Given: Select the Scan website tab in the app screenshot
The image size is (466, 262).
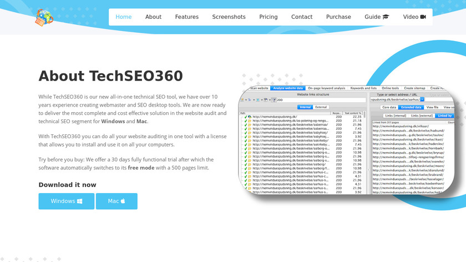Looking at the screenshot, I should tap(259, 88).
